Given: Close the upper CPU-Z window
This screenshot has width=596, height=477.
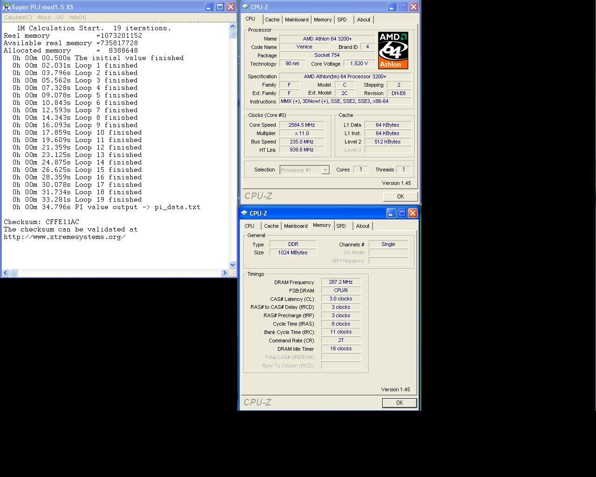Looking at the screenshot, I should click(x=413, y=7).
